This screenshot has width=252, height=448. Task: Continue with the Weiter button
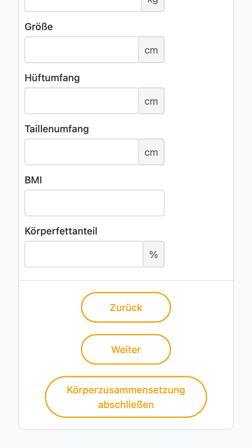pos(126,349)
